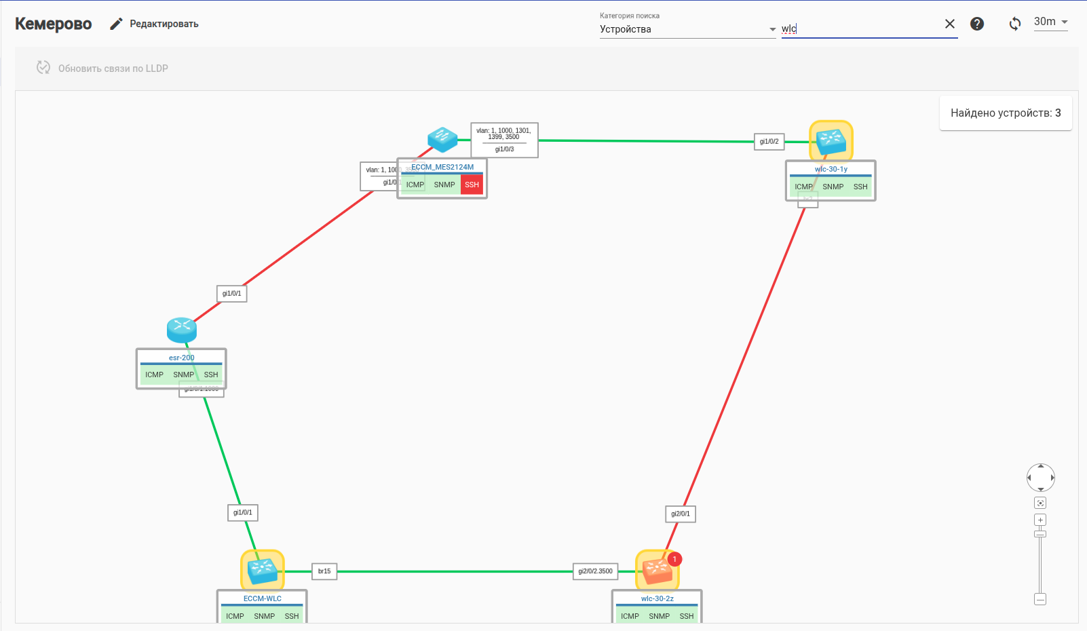Pan the map up
Image resolution: width=1087 pixels, height=631 pixels.
point(1041,466)
